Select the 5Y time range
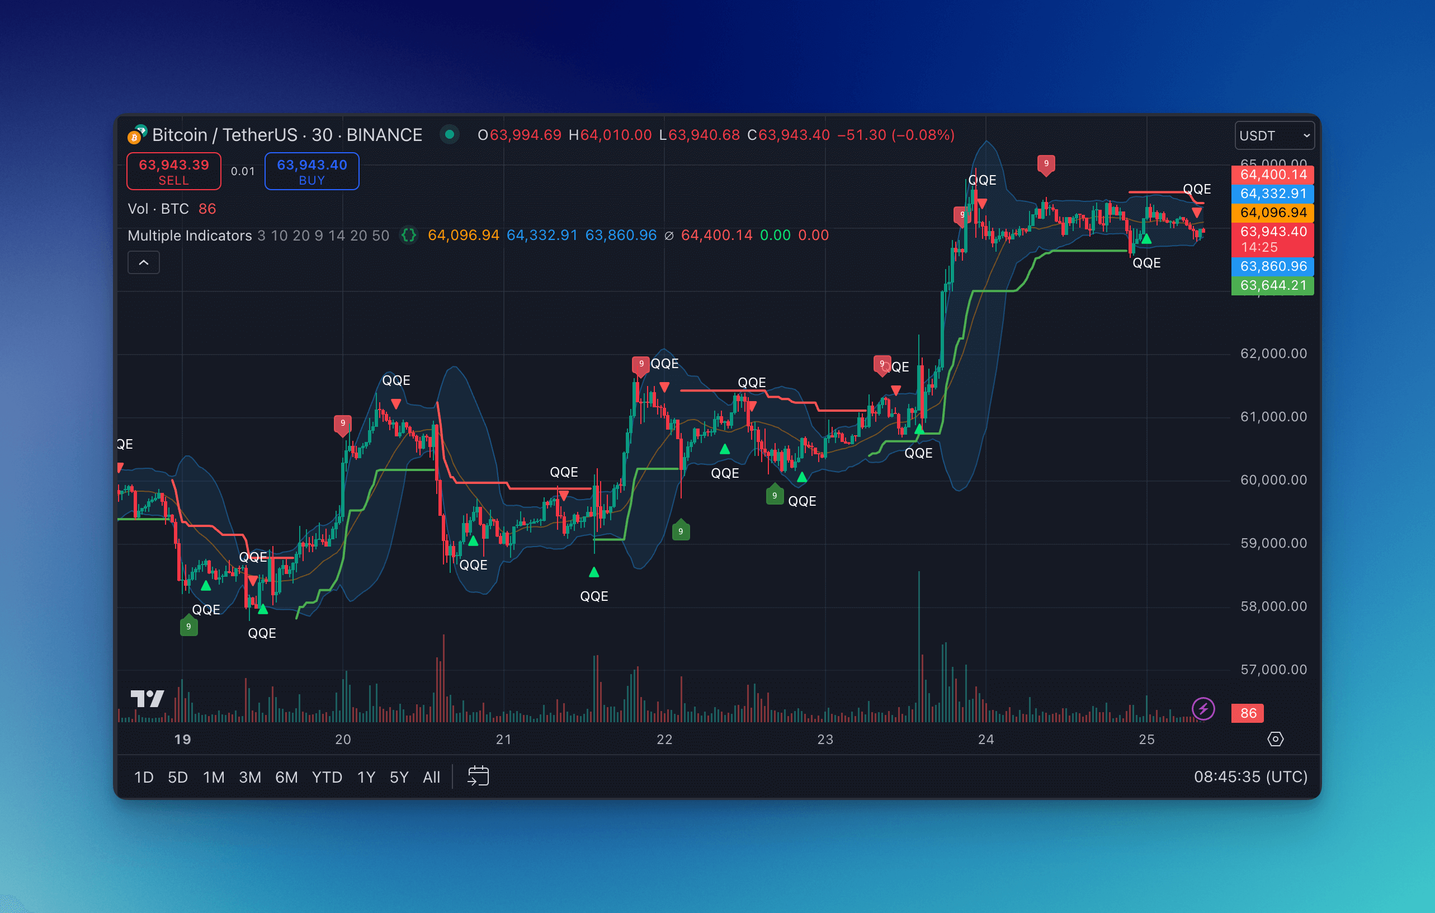This screenshot has height=913, width=1435. point(399,777)
